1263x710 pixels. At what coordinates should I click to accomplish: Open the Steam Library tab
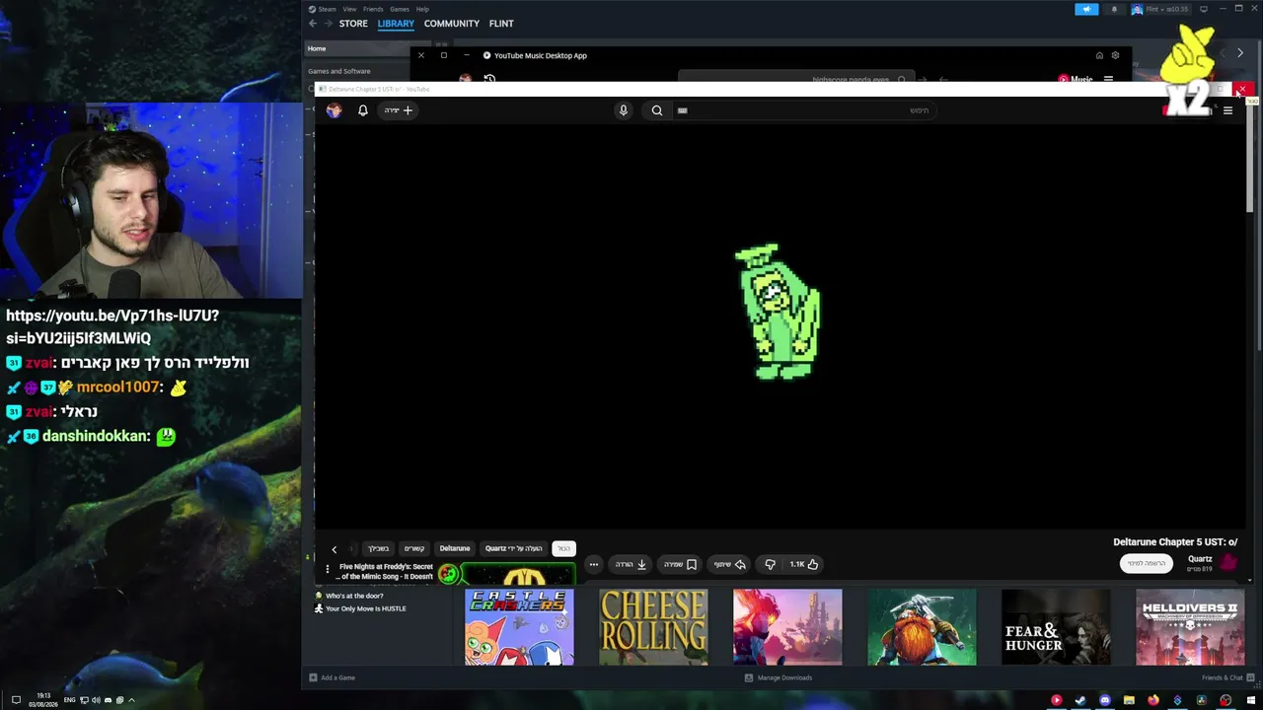tap(396, 24)
